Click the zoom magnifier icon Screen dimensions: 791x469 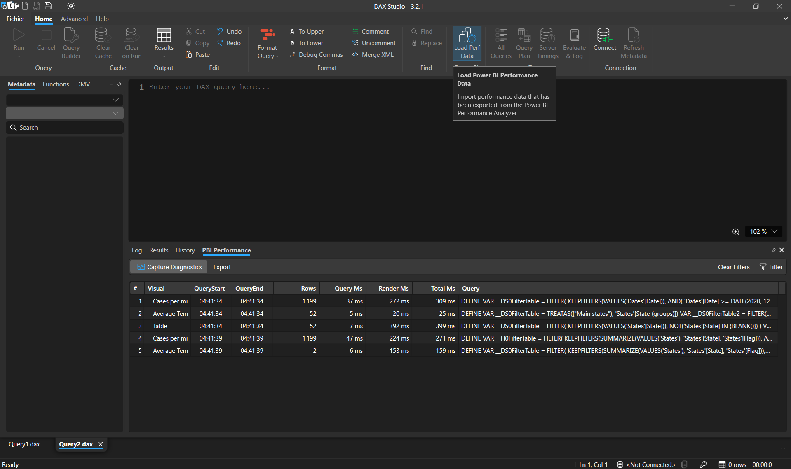coord(736,232)
